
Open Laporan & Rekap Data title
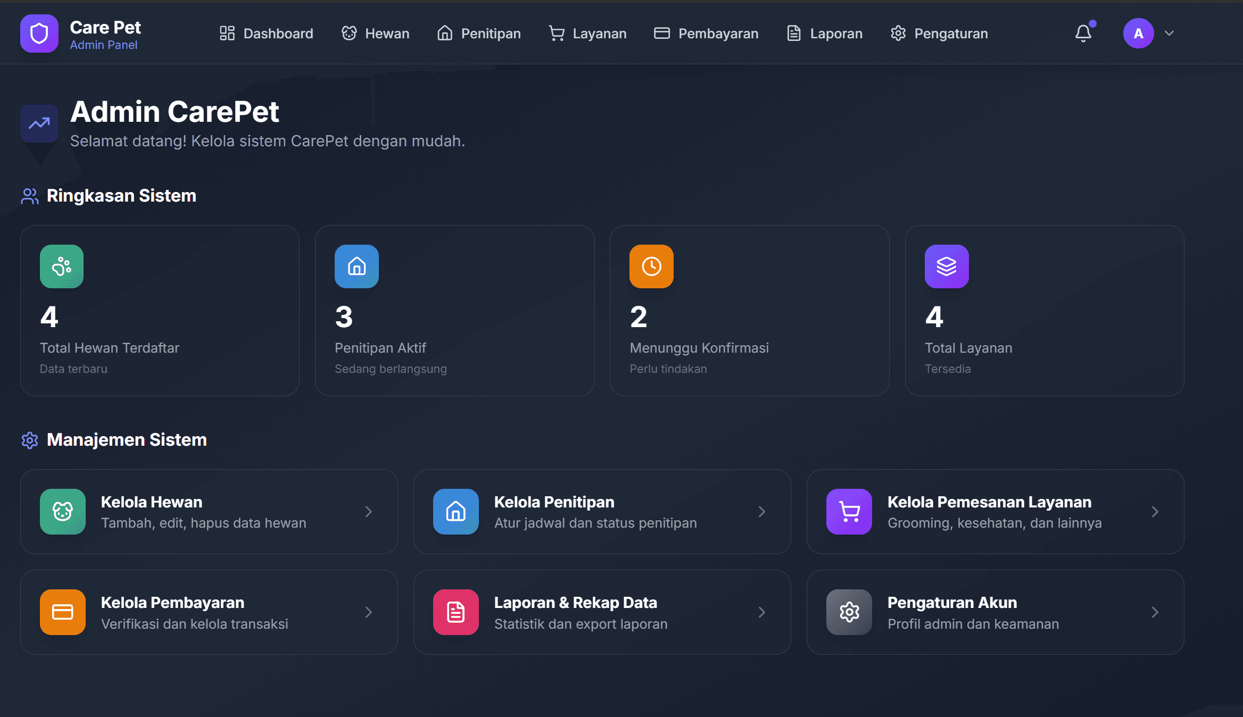(x=575, y=603)
